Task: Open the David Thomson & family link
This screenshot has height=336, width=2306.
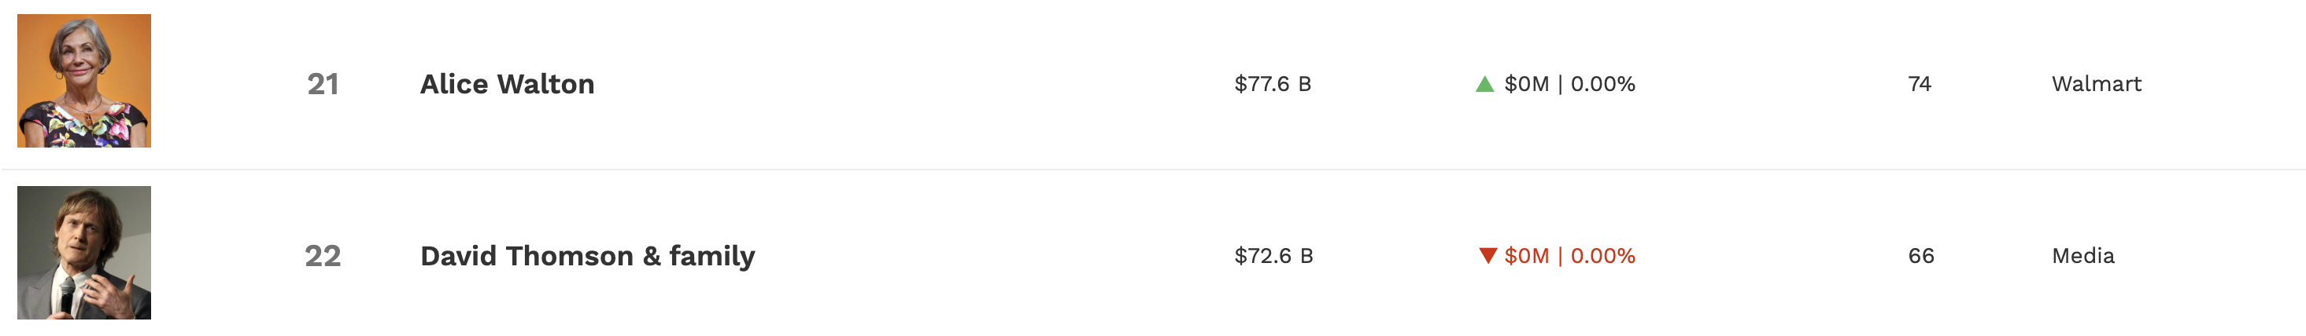Action: click(587, 257)
